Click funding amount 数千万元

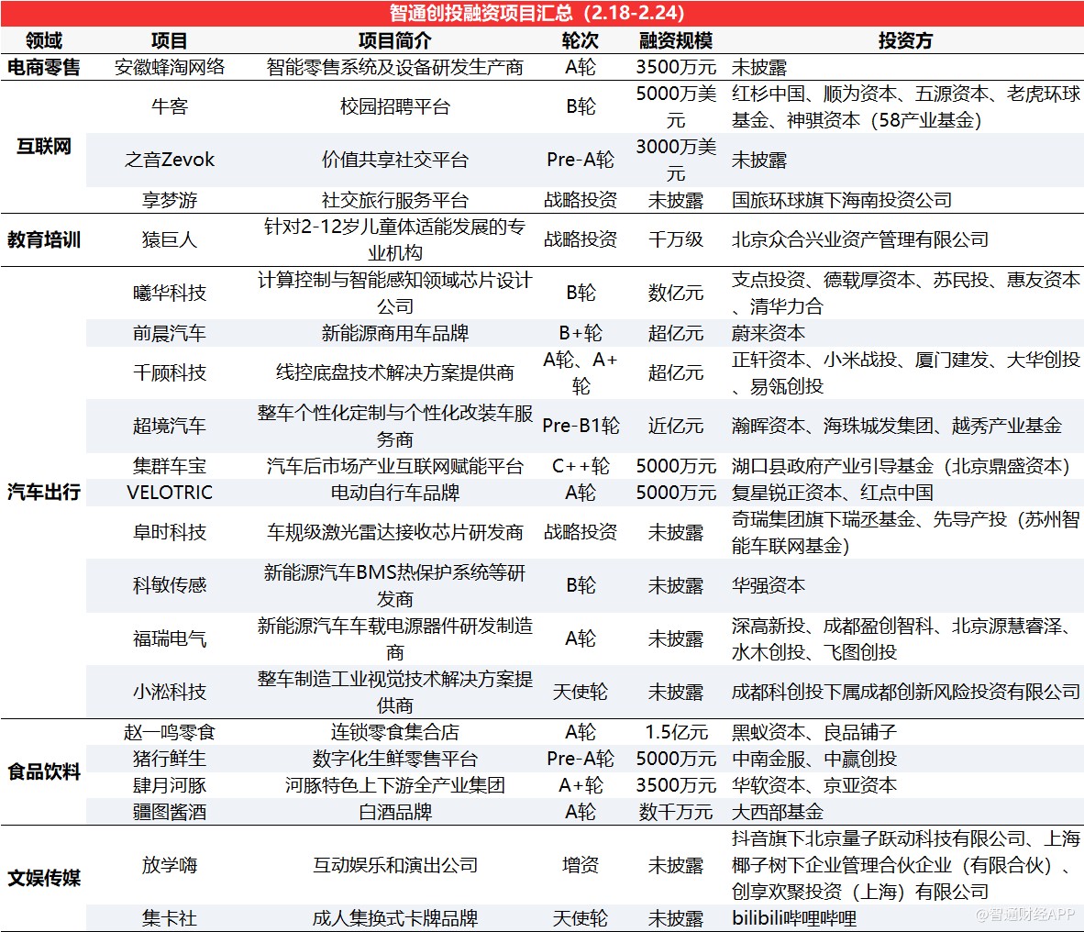pyautogui.click(x=675, y=812)
